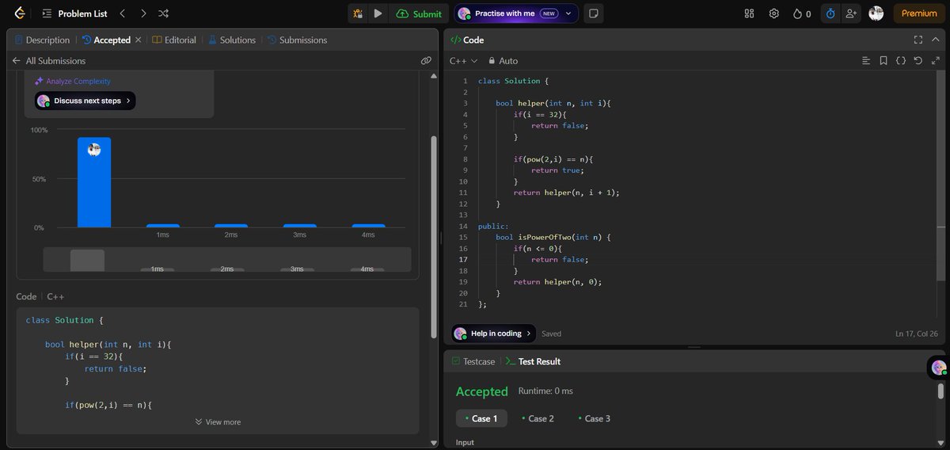950x450 pixels.
Task: Click the debug icon beside Run
Action: [358, 13]
